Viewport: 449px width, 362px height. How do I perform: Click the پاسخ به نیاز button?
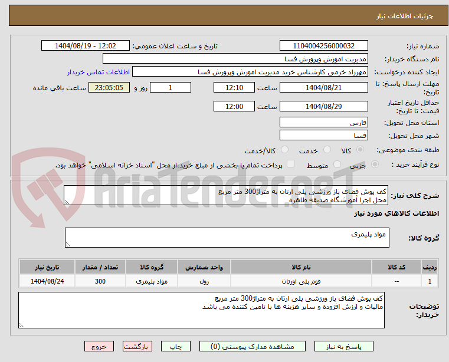pyautogui.click(x=343, y=346)
